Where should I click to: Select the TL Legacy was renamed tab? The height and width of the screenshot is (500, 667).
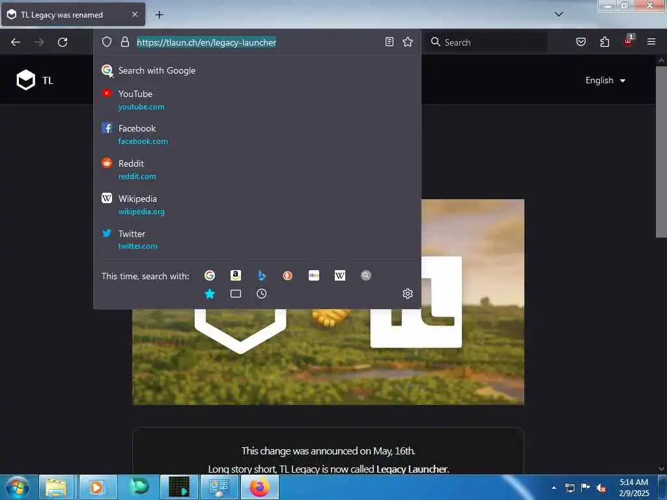(73, 15)
